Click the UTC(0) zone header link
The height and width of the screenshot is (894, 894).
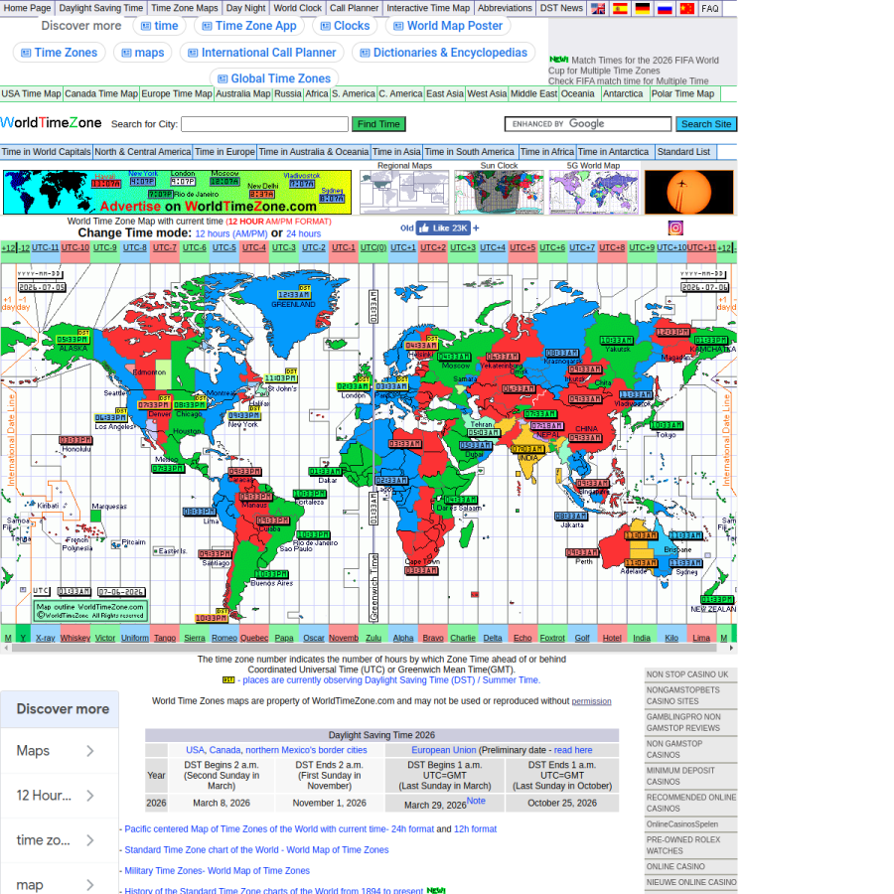point(373,247)
